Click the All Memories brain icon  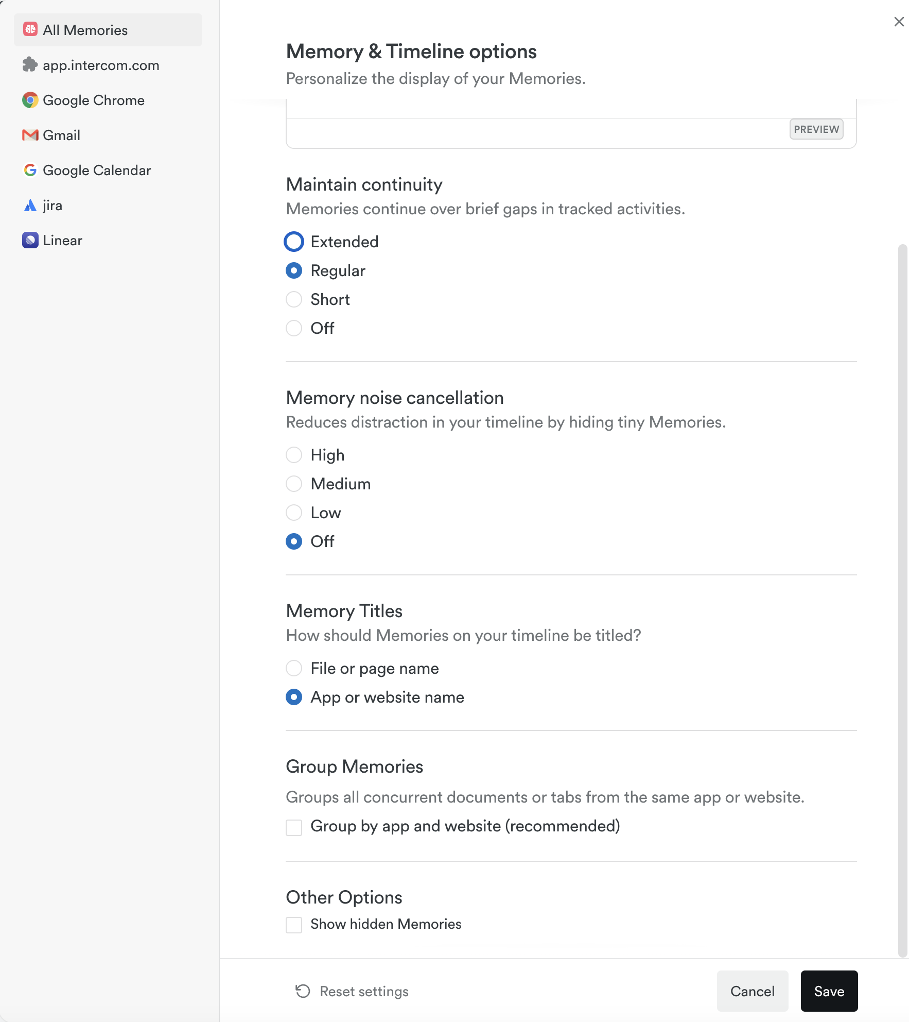click(30, 30)
